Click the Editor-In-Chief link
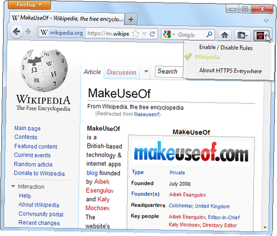Viewport: 277px width, 236px height. pyautogui.click(x=224, y=217)
